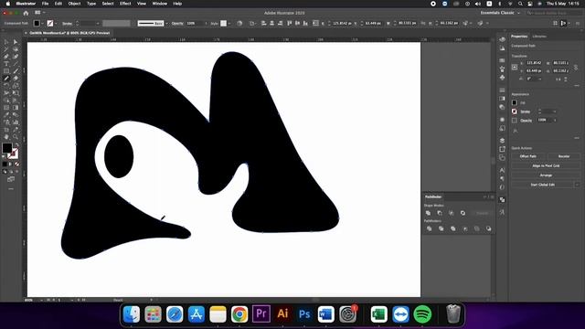Open Essentials Classic workspace switcher
585x329 pixels.
click(x=500, y=13)
